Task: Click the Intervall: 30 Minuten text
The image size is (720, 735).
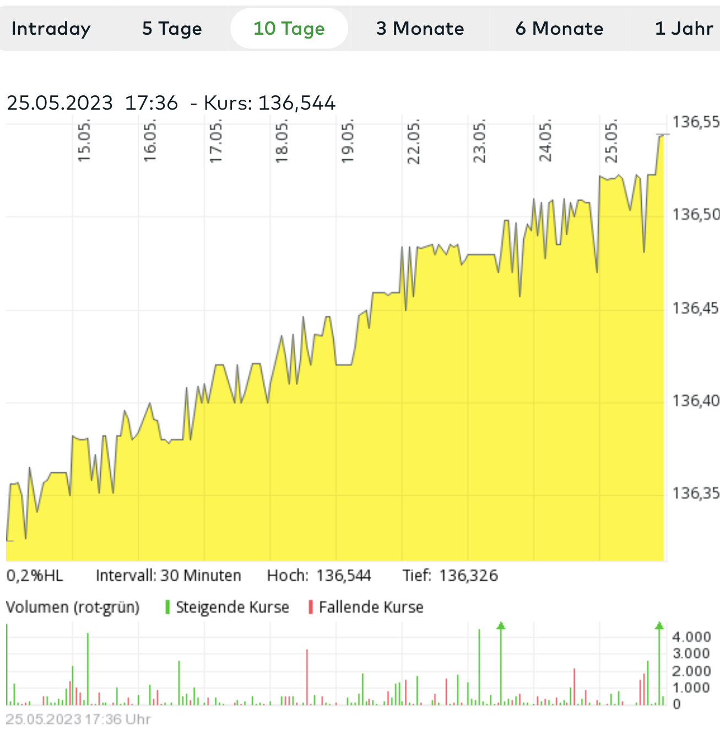Action: (x=169, y=576)
